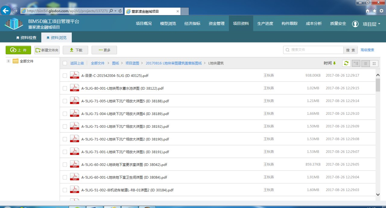
Task: Click PDF icon of 下沉广场放大详图5 file
Action: (x=74, y=101)
